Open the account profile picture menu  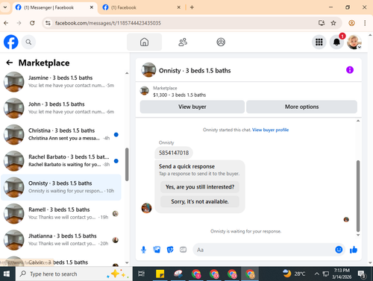tap(354, 42)
